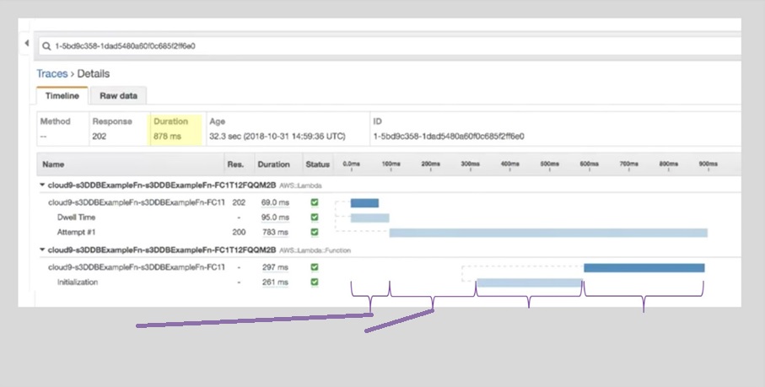Viewport: 765px width, 387px height.
Task: Click green status check for Initialization
Action: click(315, 282)
